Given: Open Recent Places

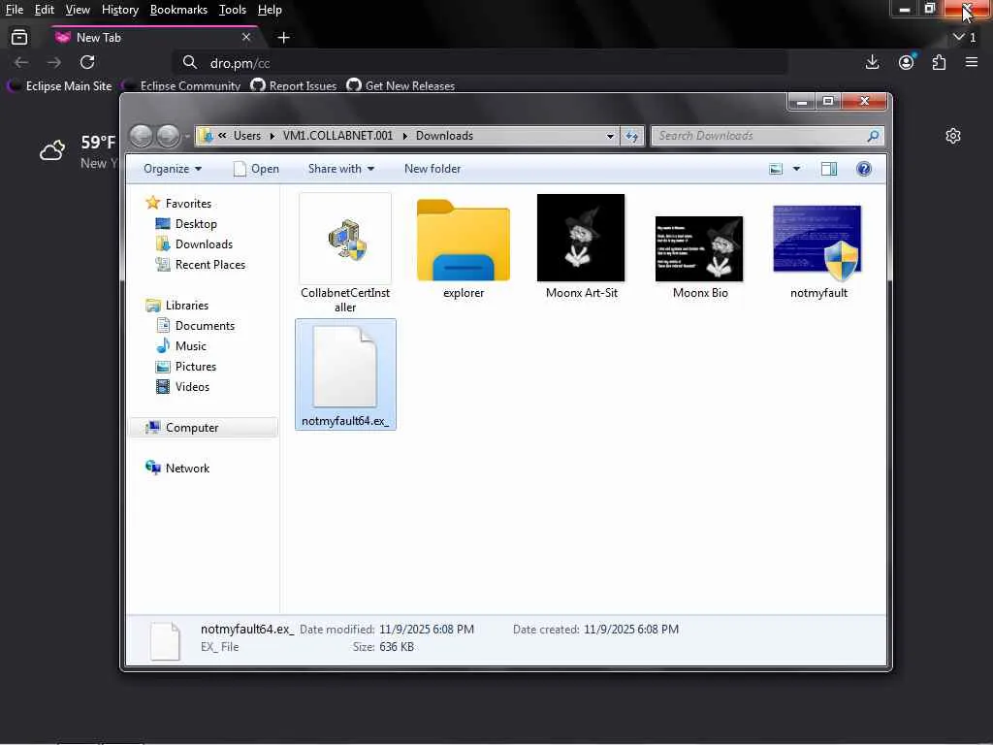Looking at the screenshot, I should (x=201, y=265).
